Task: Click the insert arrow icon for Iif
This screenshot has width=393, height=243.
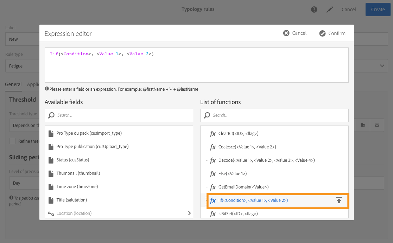Action: 339,200
